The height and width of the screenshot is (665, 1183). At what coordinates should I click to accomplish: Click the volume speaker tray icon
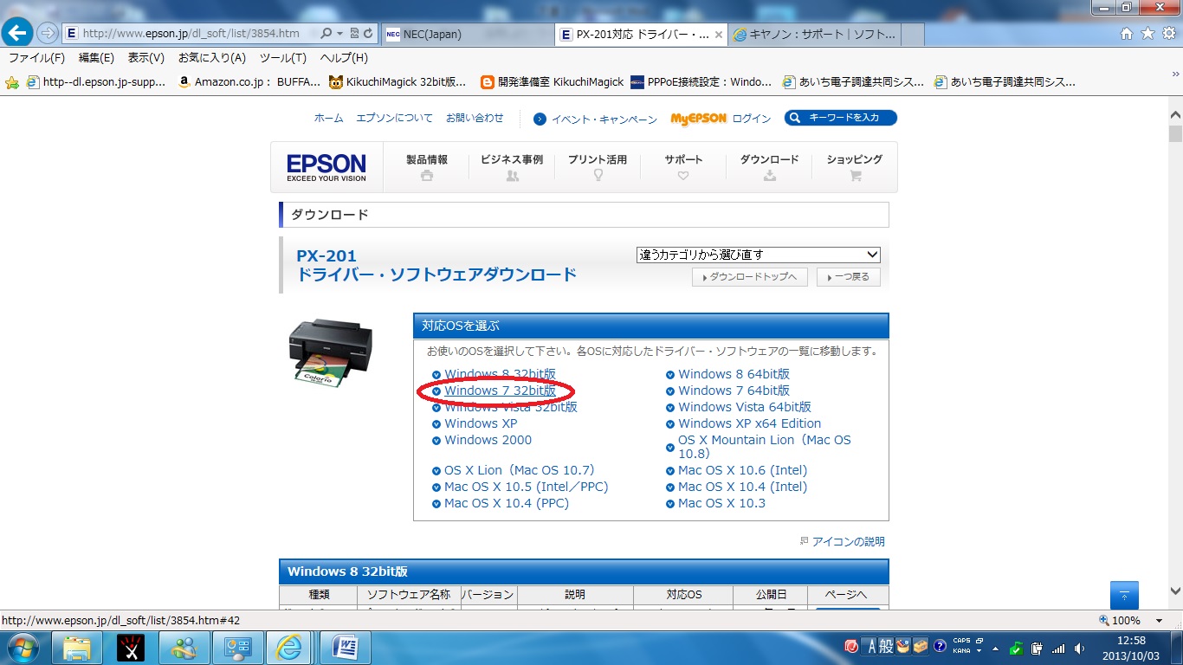(x=1079, y=648)
